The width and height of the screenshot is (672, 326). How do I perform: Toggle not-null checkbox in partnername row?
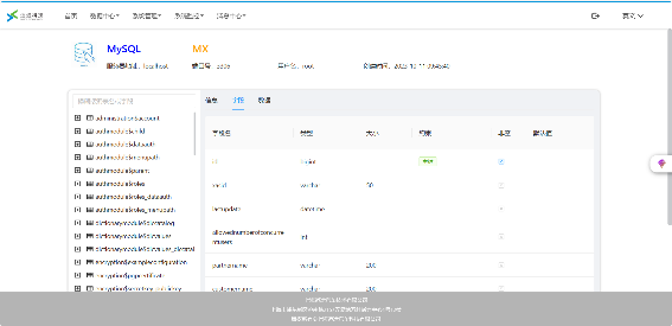pyautogui.click(x=501, y=265)
